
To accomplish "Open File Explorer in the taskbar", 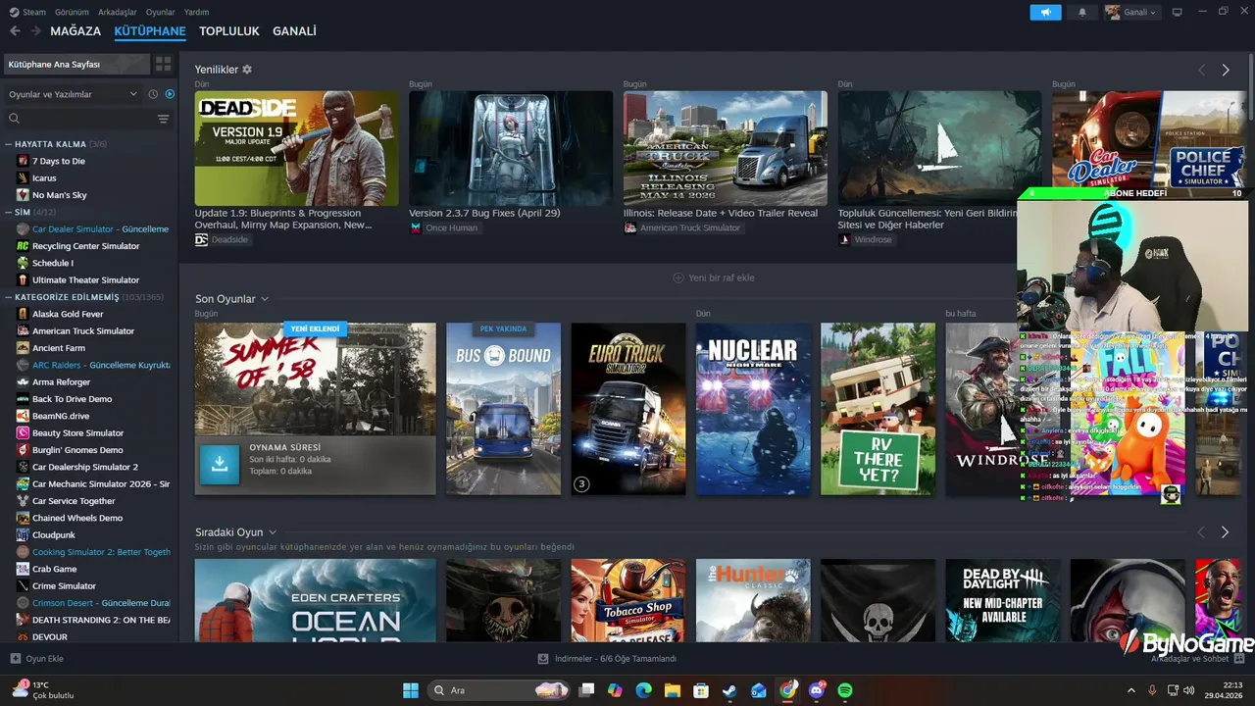I will [673, 690].
